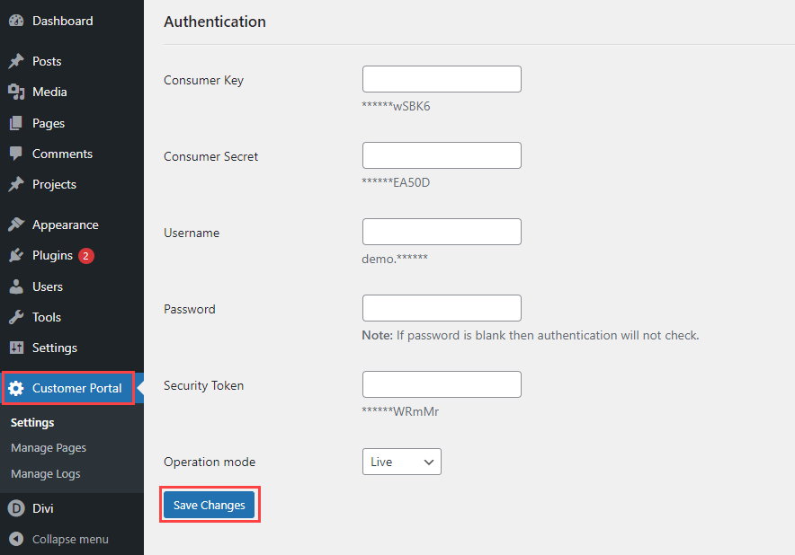795x555 pixels.
Task: Click the Posts pushpin icon
Action: 16,61
